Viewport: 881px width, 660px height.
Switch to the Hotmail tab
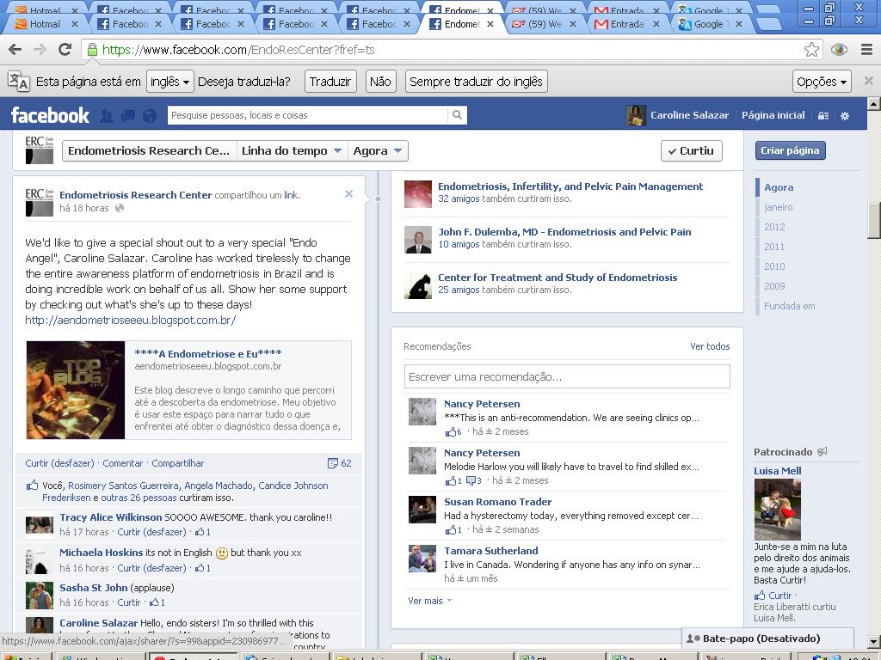tap(45, 24)
